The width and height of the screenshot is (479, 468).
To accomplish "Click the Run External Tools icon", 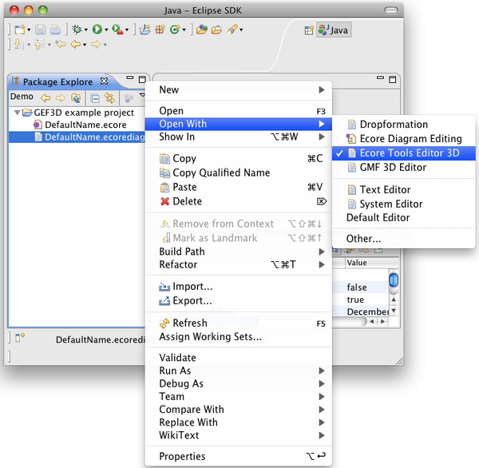I will pyautogui.click(x=117, y=30).
